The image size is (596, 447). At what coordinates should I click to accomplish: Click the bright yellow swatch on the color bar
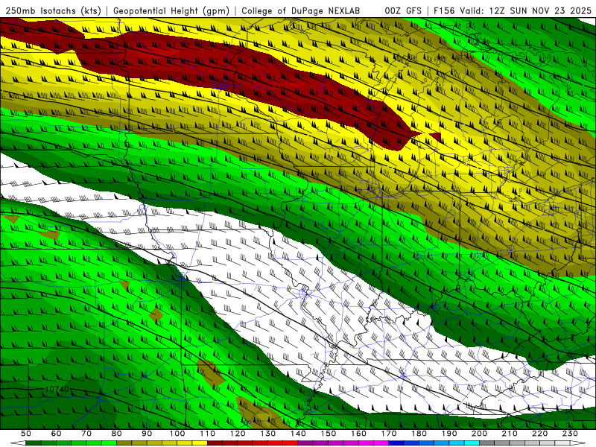pos(200,443)
